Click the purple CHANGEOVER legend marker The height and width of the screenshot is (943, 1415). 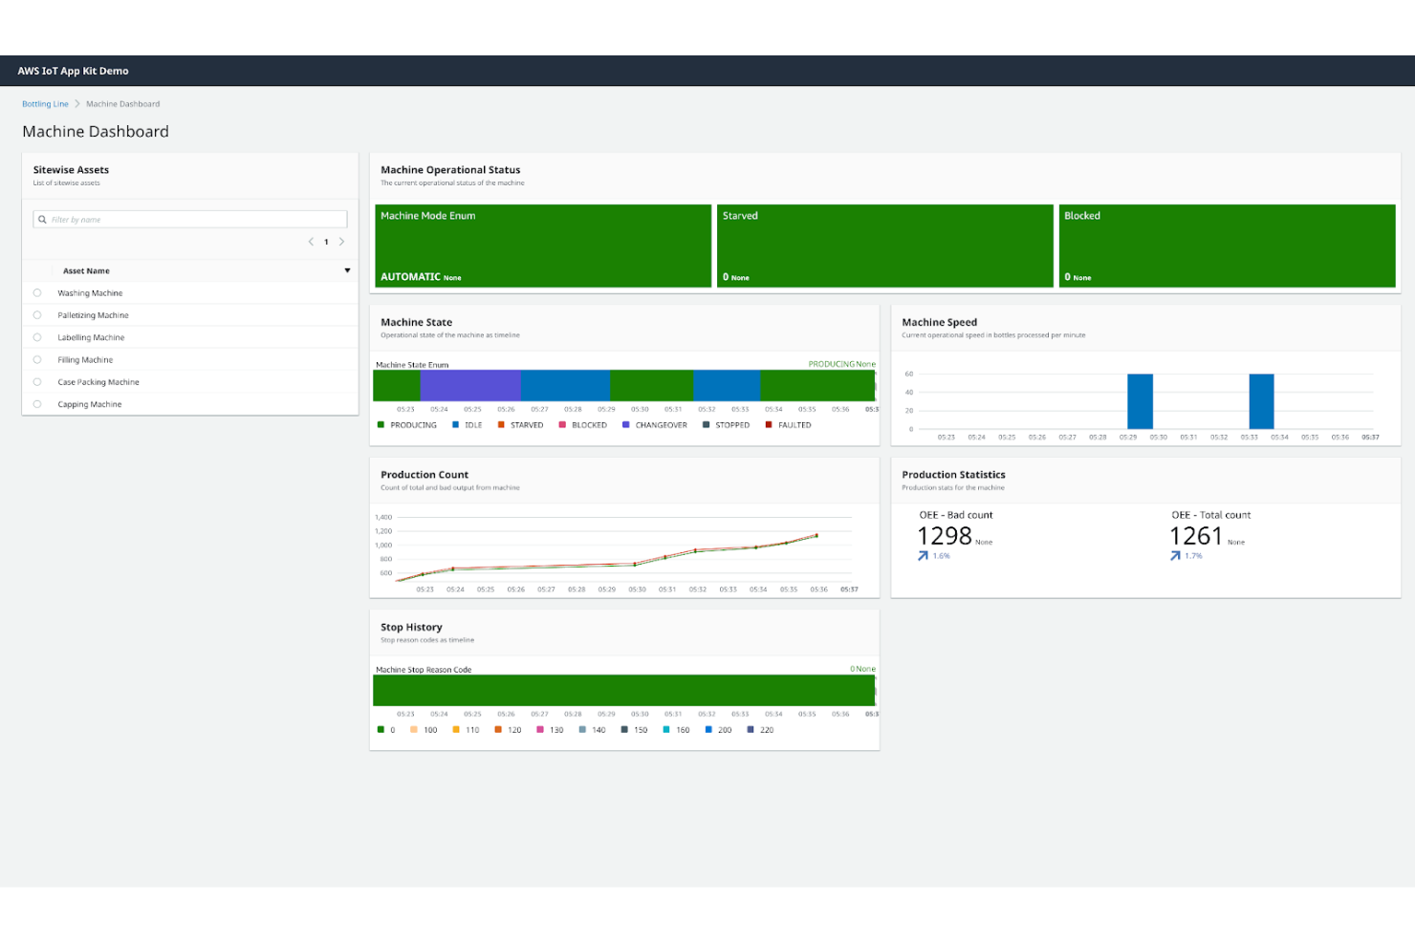tap(625, 424)
